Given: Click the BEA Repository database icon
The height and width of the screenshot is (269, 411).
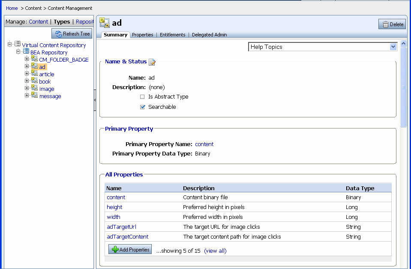Looking at the screenshot, I should tap(26, 51).
